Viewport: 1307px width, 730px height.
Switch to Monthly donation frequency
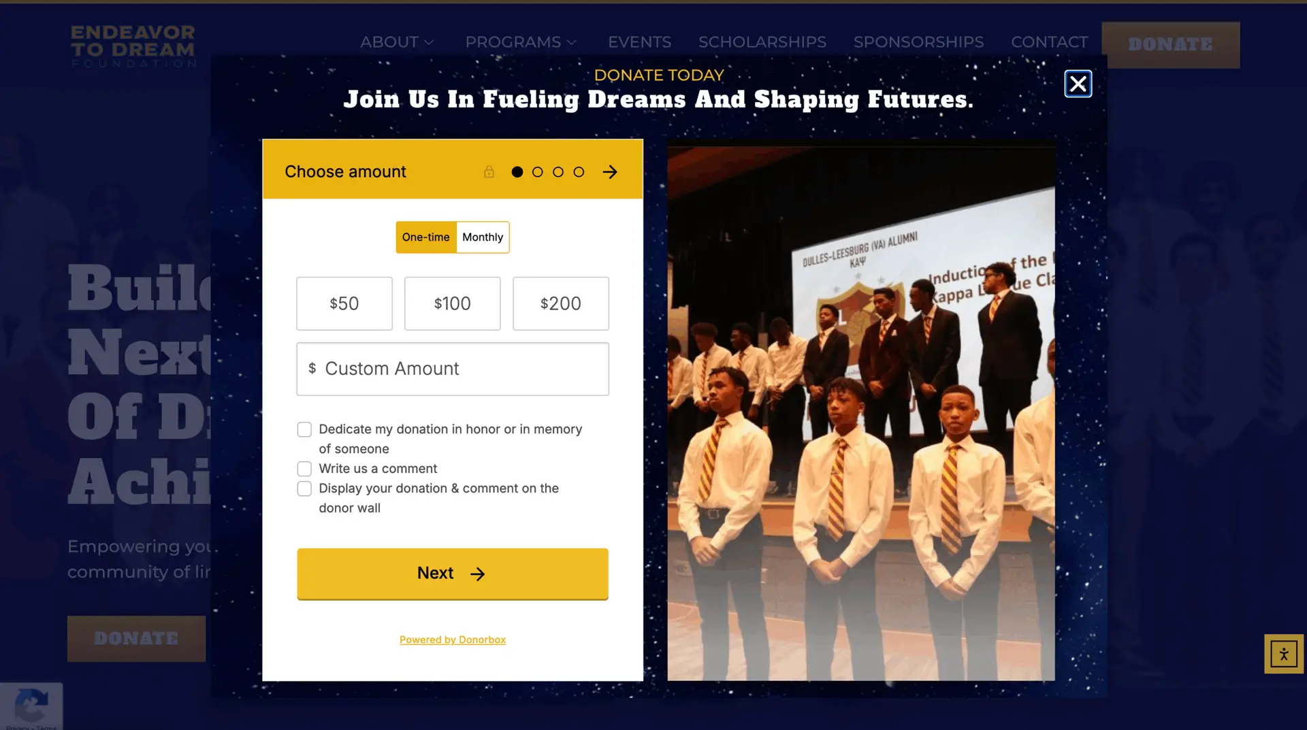click(x=483, y=237)
